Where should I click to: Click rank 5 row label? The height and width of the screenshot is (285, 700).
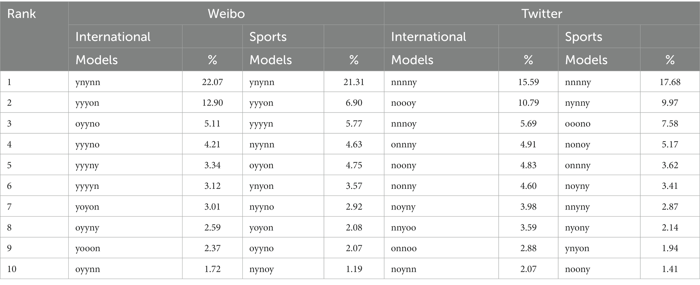[x=34, y=165]
